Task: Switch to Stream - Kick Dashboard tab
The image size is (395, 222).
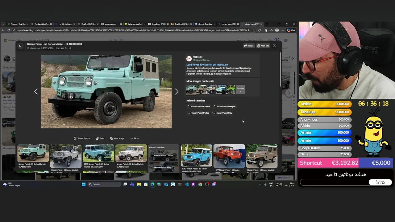Action: (18, 24)
